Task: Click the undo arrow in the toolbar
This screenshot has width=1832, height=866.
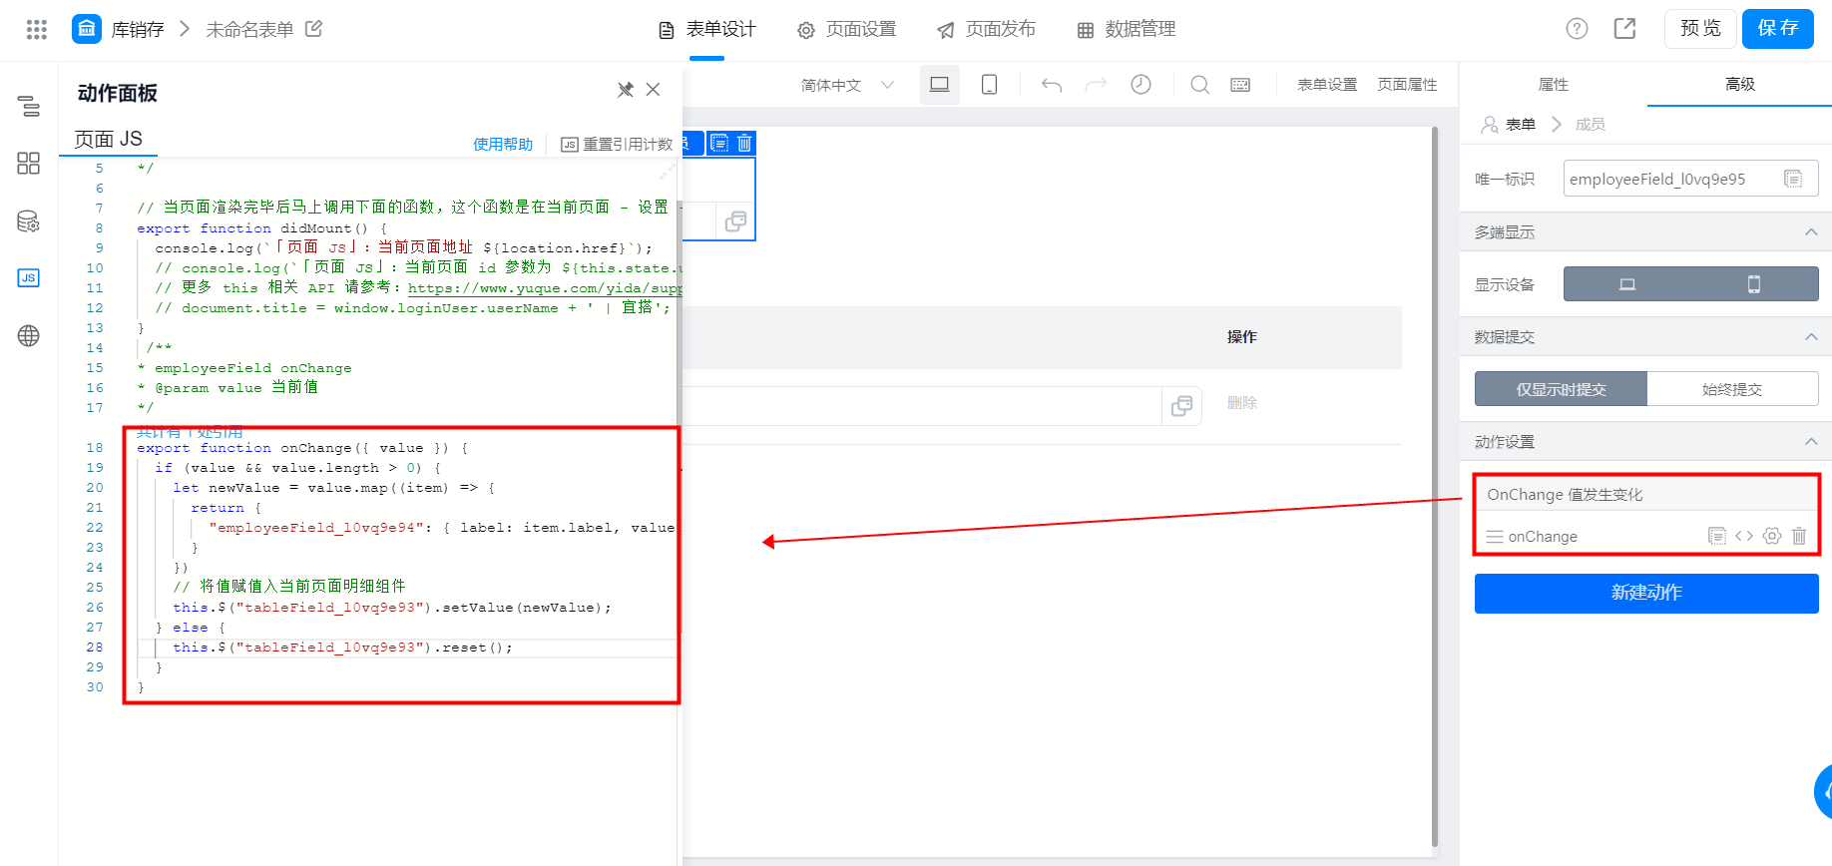Action: [1051, 85]
